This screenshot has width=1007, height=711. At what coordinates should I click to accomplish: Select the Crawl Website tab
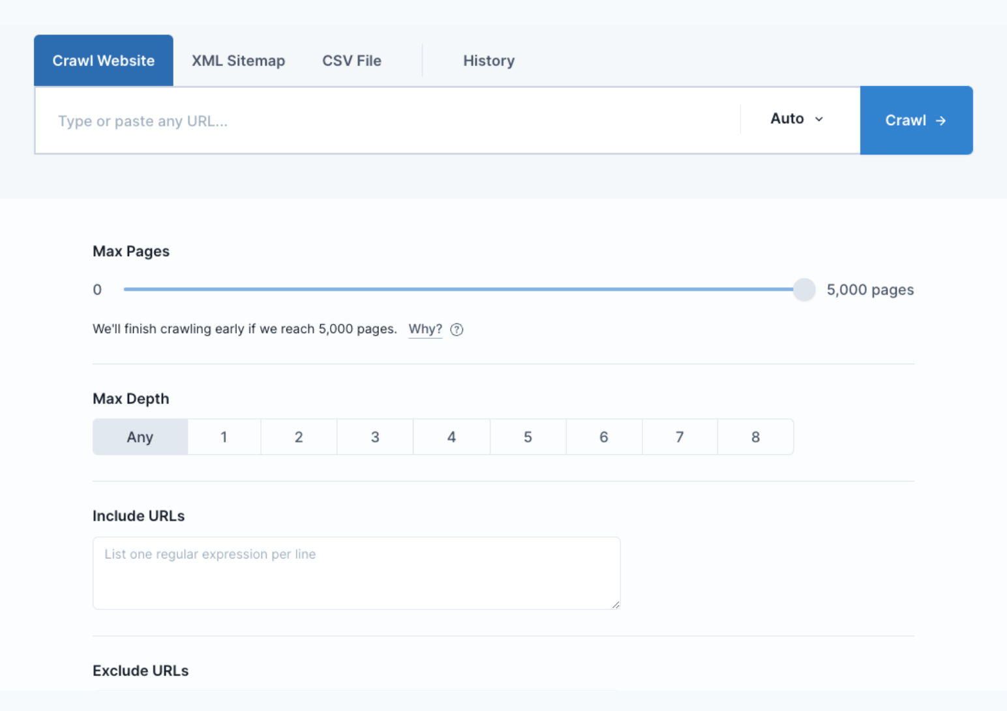(103, 60)
